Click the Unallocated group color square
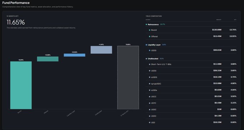Viewport: 244px width, 130px height. tap(146, 59)
